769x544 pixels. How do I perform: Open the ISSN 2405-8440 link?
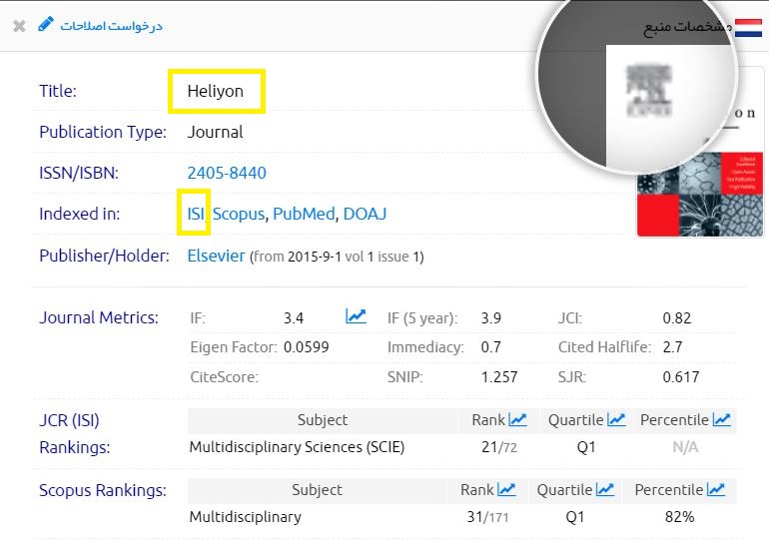coord(227,173)
